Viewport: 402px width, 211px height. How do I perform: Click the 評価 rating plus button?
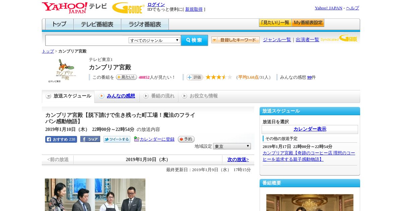[195, 77]
